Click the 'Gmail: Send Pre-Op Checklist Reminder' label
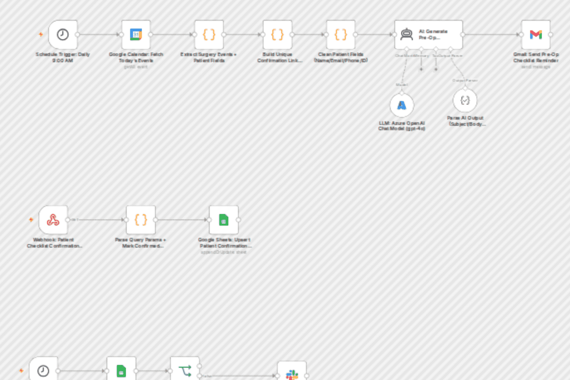This screenshot has width=570, height=380. tap(536, 57)
